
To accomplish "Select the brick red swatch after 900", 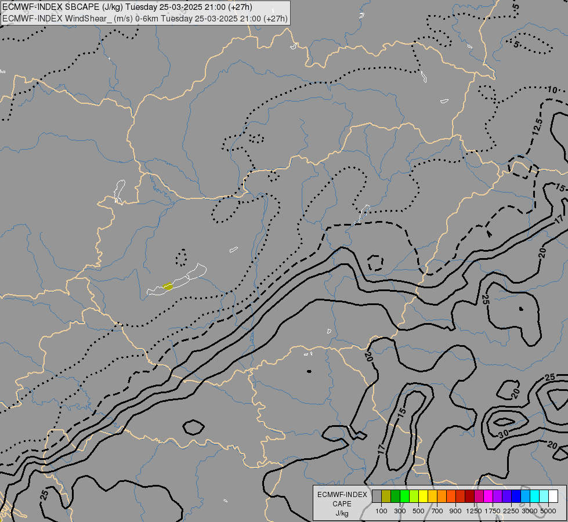I will click(461, 496).
